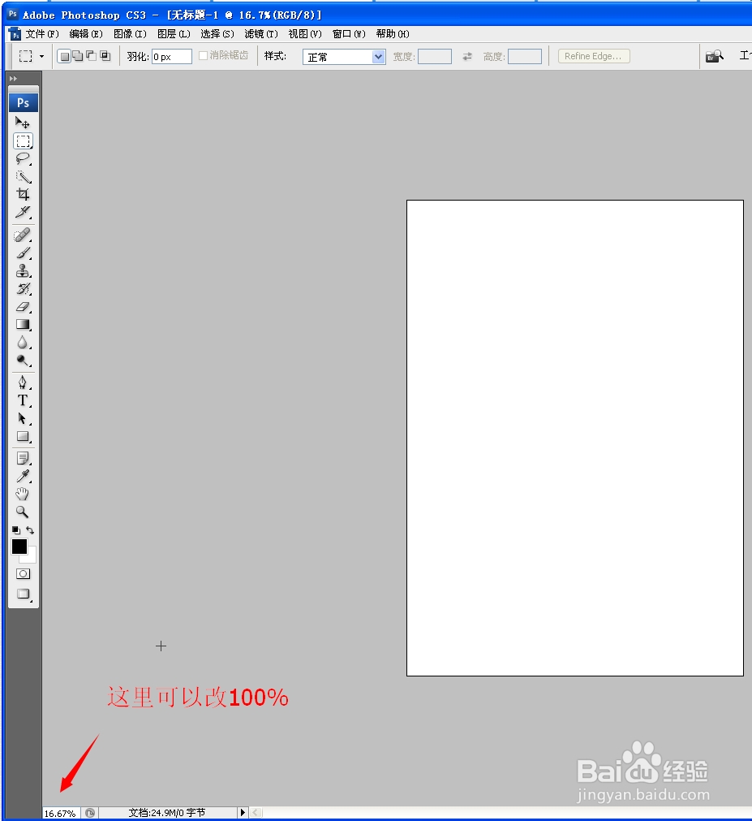Select the Type tool
The width and height of the screenshot is (752, 821).
[23, 400]
